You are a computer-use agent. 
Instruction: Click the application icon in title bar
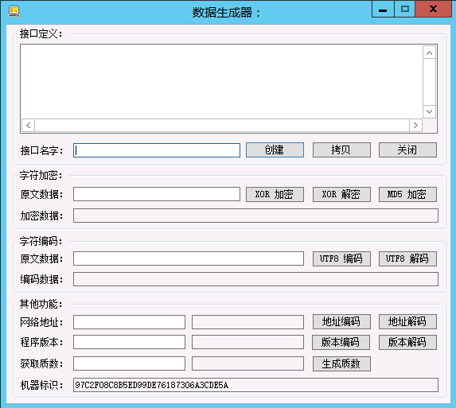(x=14, y=12)
